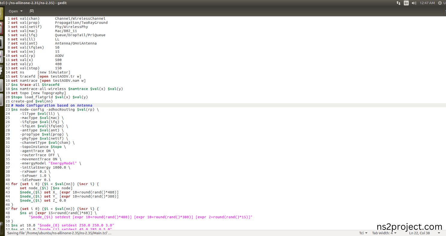Click the Ln 22, Col 38 indicator
This screenshot has height=236, width=446.
tap(420, 233)
